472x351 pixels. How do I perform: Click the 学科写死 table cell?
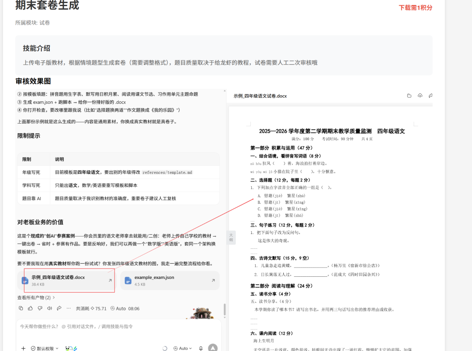tap(31, 185)
